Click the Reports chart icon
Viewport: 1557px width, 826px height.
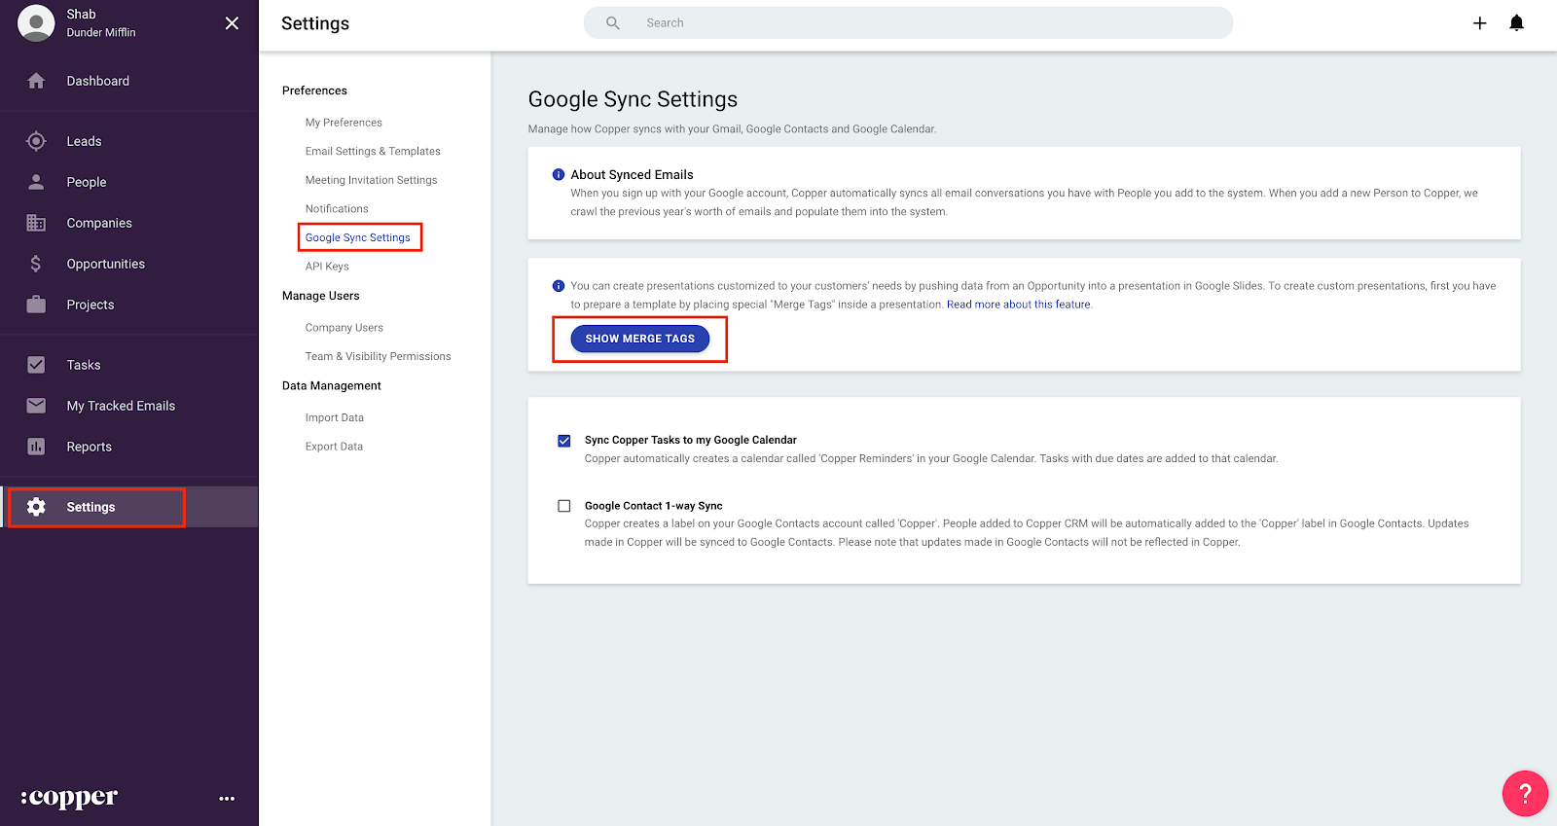[36, 447]
